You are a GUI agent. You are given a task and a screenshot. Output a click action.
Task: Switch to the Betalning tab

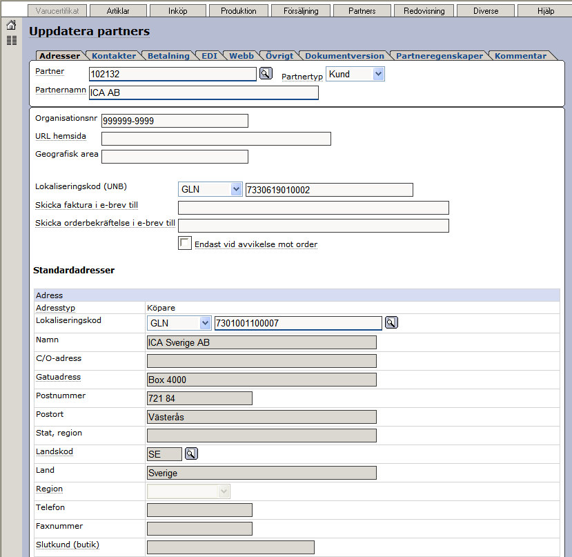pyautogui.click(x=168, y=56)
